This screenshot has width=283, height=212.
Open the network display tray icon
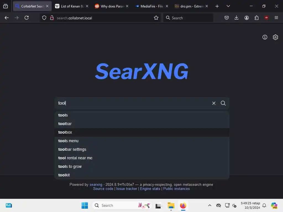click(x=227, y=205)
